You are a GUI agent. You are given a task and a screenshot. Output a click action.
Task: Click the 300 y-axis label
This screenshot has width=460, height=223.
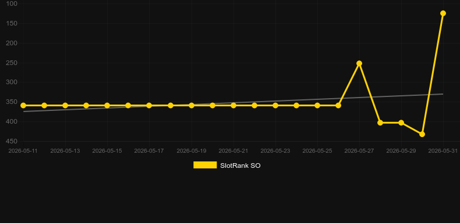(12, 82)
